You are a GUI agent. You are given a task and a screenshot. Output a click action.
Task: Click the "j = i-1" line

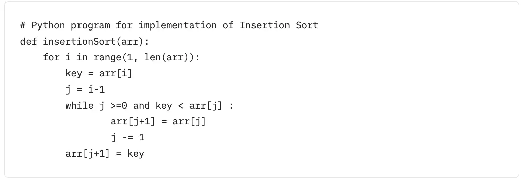click(85, 90)
